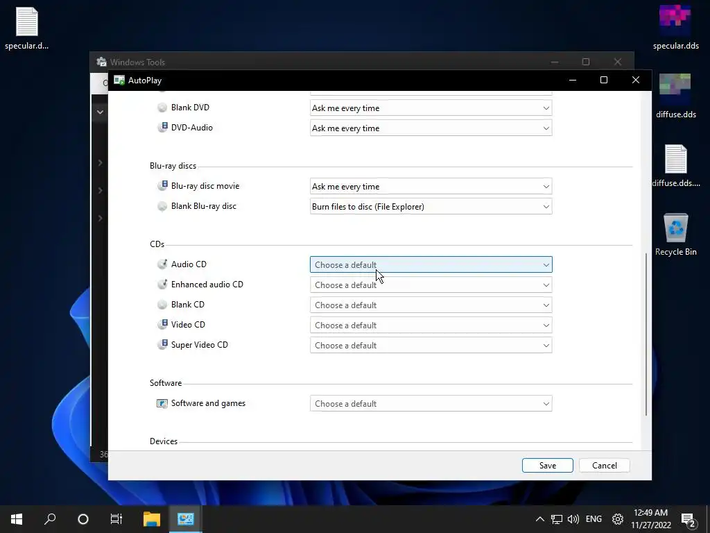Click the Blank DVD disc icon
Viewport: 710px width, 533px height.
point(162,108)
